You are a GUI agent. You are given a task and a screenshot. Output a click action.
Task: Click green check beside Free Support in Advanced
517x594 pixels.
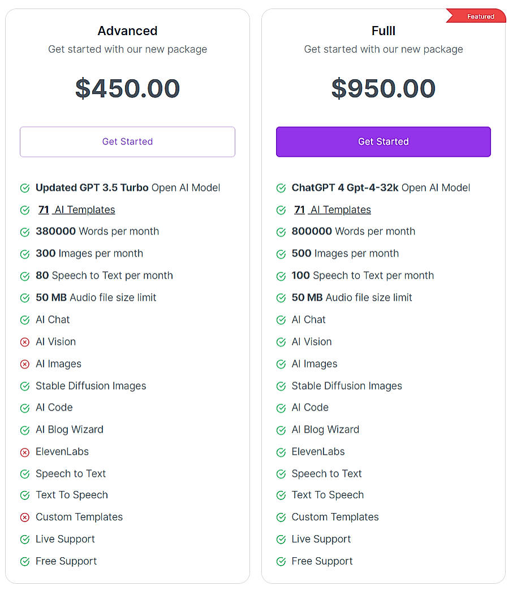pos(25,562)
